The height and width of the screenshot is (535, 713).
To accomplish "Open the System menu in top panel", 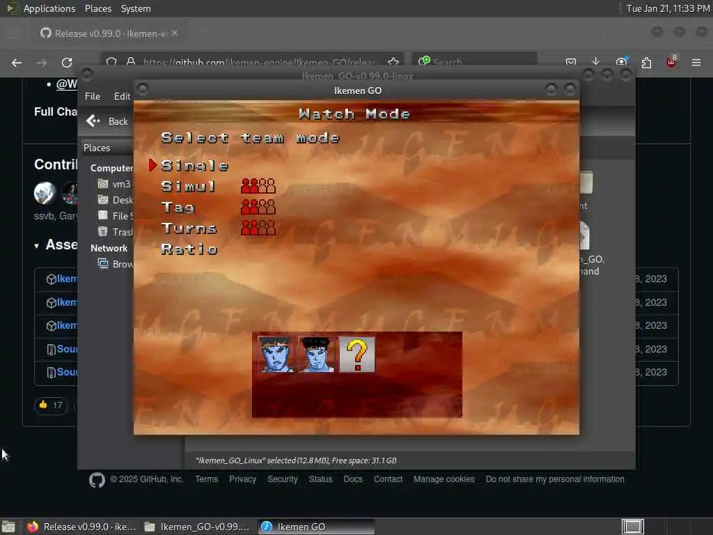I will tap(136, 8).
